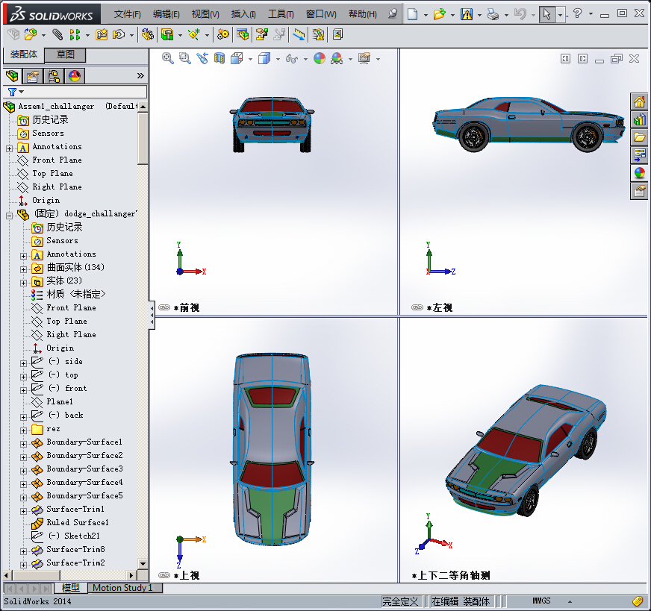The width and height of the screenshot is (651, 611).
Task: Toggle collapse of the left panel pane
Action: point(152,316)
